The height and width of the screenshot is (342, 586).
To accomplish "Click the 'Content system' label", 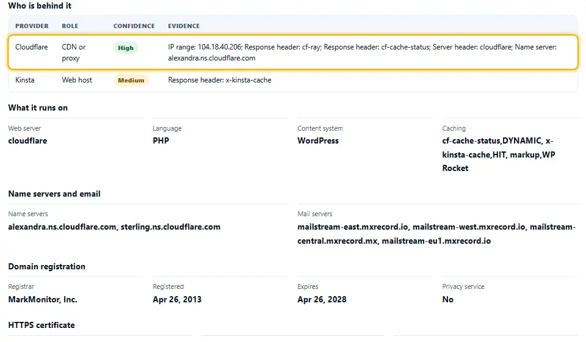I will pos(320,128).
